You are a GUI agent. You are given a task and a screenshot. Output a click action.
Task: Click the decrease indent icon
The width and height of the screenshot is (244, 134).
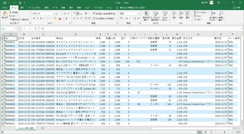point(86,18)
